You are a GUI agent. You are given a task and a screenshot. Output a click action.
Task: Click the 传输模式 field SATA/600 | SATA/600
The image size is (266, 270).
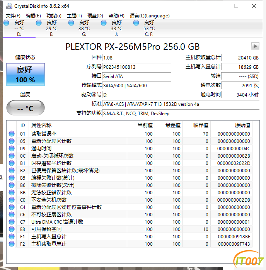[x=137, y=86]
